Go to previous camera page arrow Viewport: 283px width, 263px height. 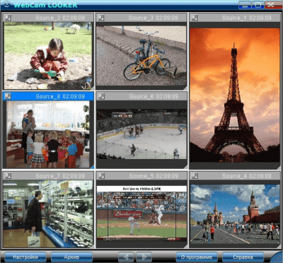(x=126, y=257)
